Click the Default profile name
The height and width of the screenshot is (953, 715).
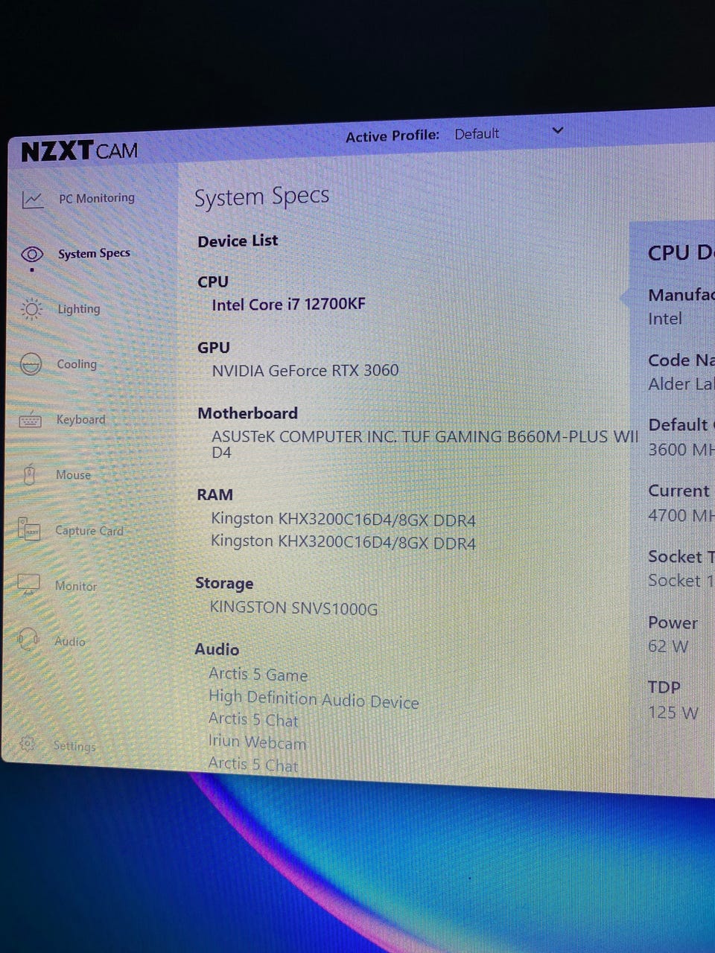click(477, 134)
